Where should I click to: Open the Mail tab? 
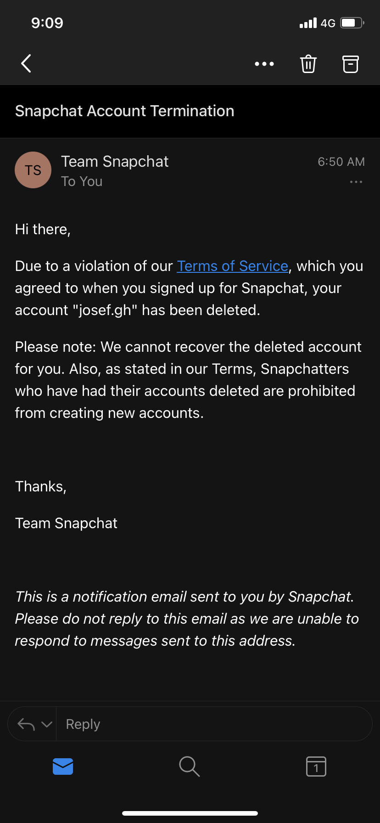click(63, 766)
